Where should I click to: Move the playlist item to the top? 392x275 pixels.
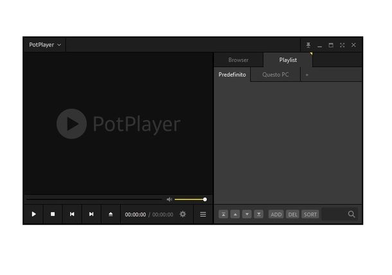(224, 214)
